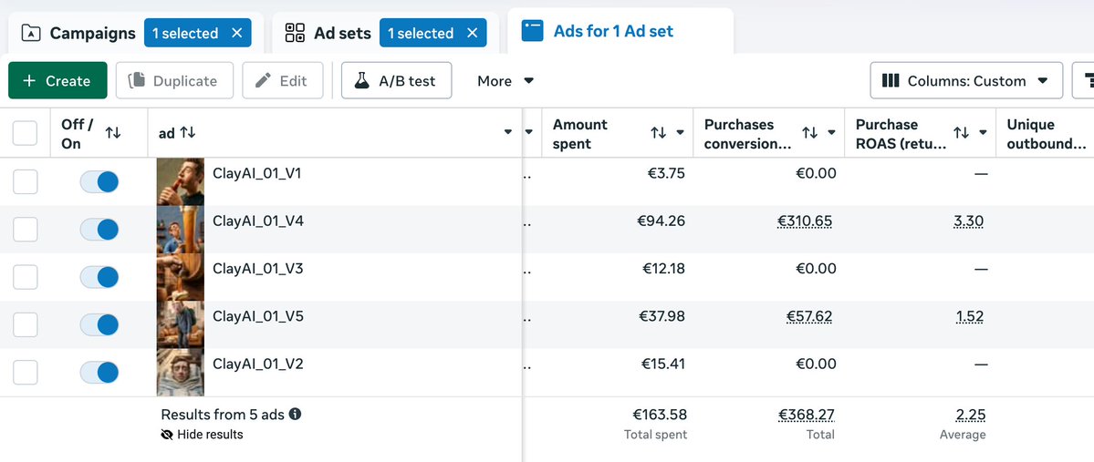Open the ClayAI_01_V2 ad thumbnail

point(181,372)
